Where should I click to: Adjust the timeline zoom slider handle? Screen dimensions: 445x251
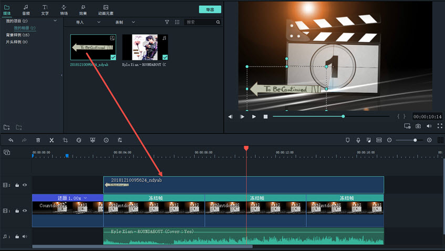(x=415, y=140)
